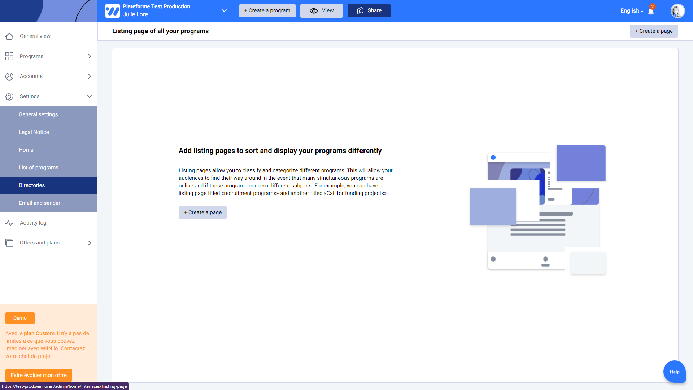Open General settings menu item

pos(49,114)
